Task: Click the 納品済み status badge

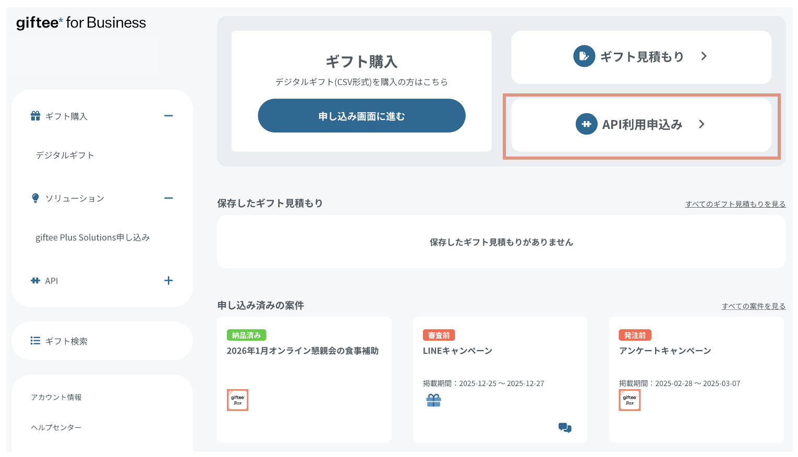Action: tap(247, 335)
